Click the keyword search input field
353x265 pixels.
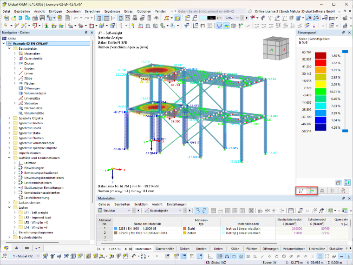(212, 11)
